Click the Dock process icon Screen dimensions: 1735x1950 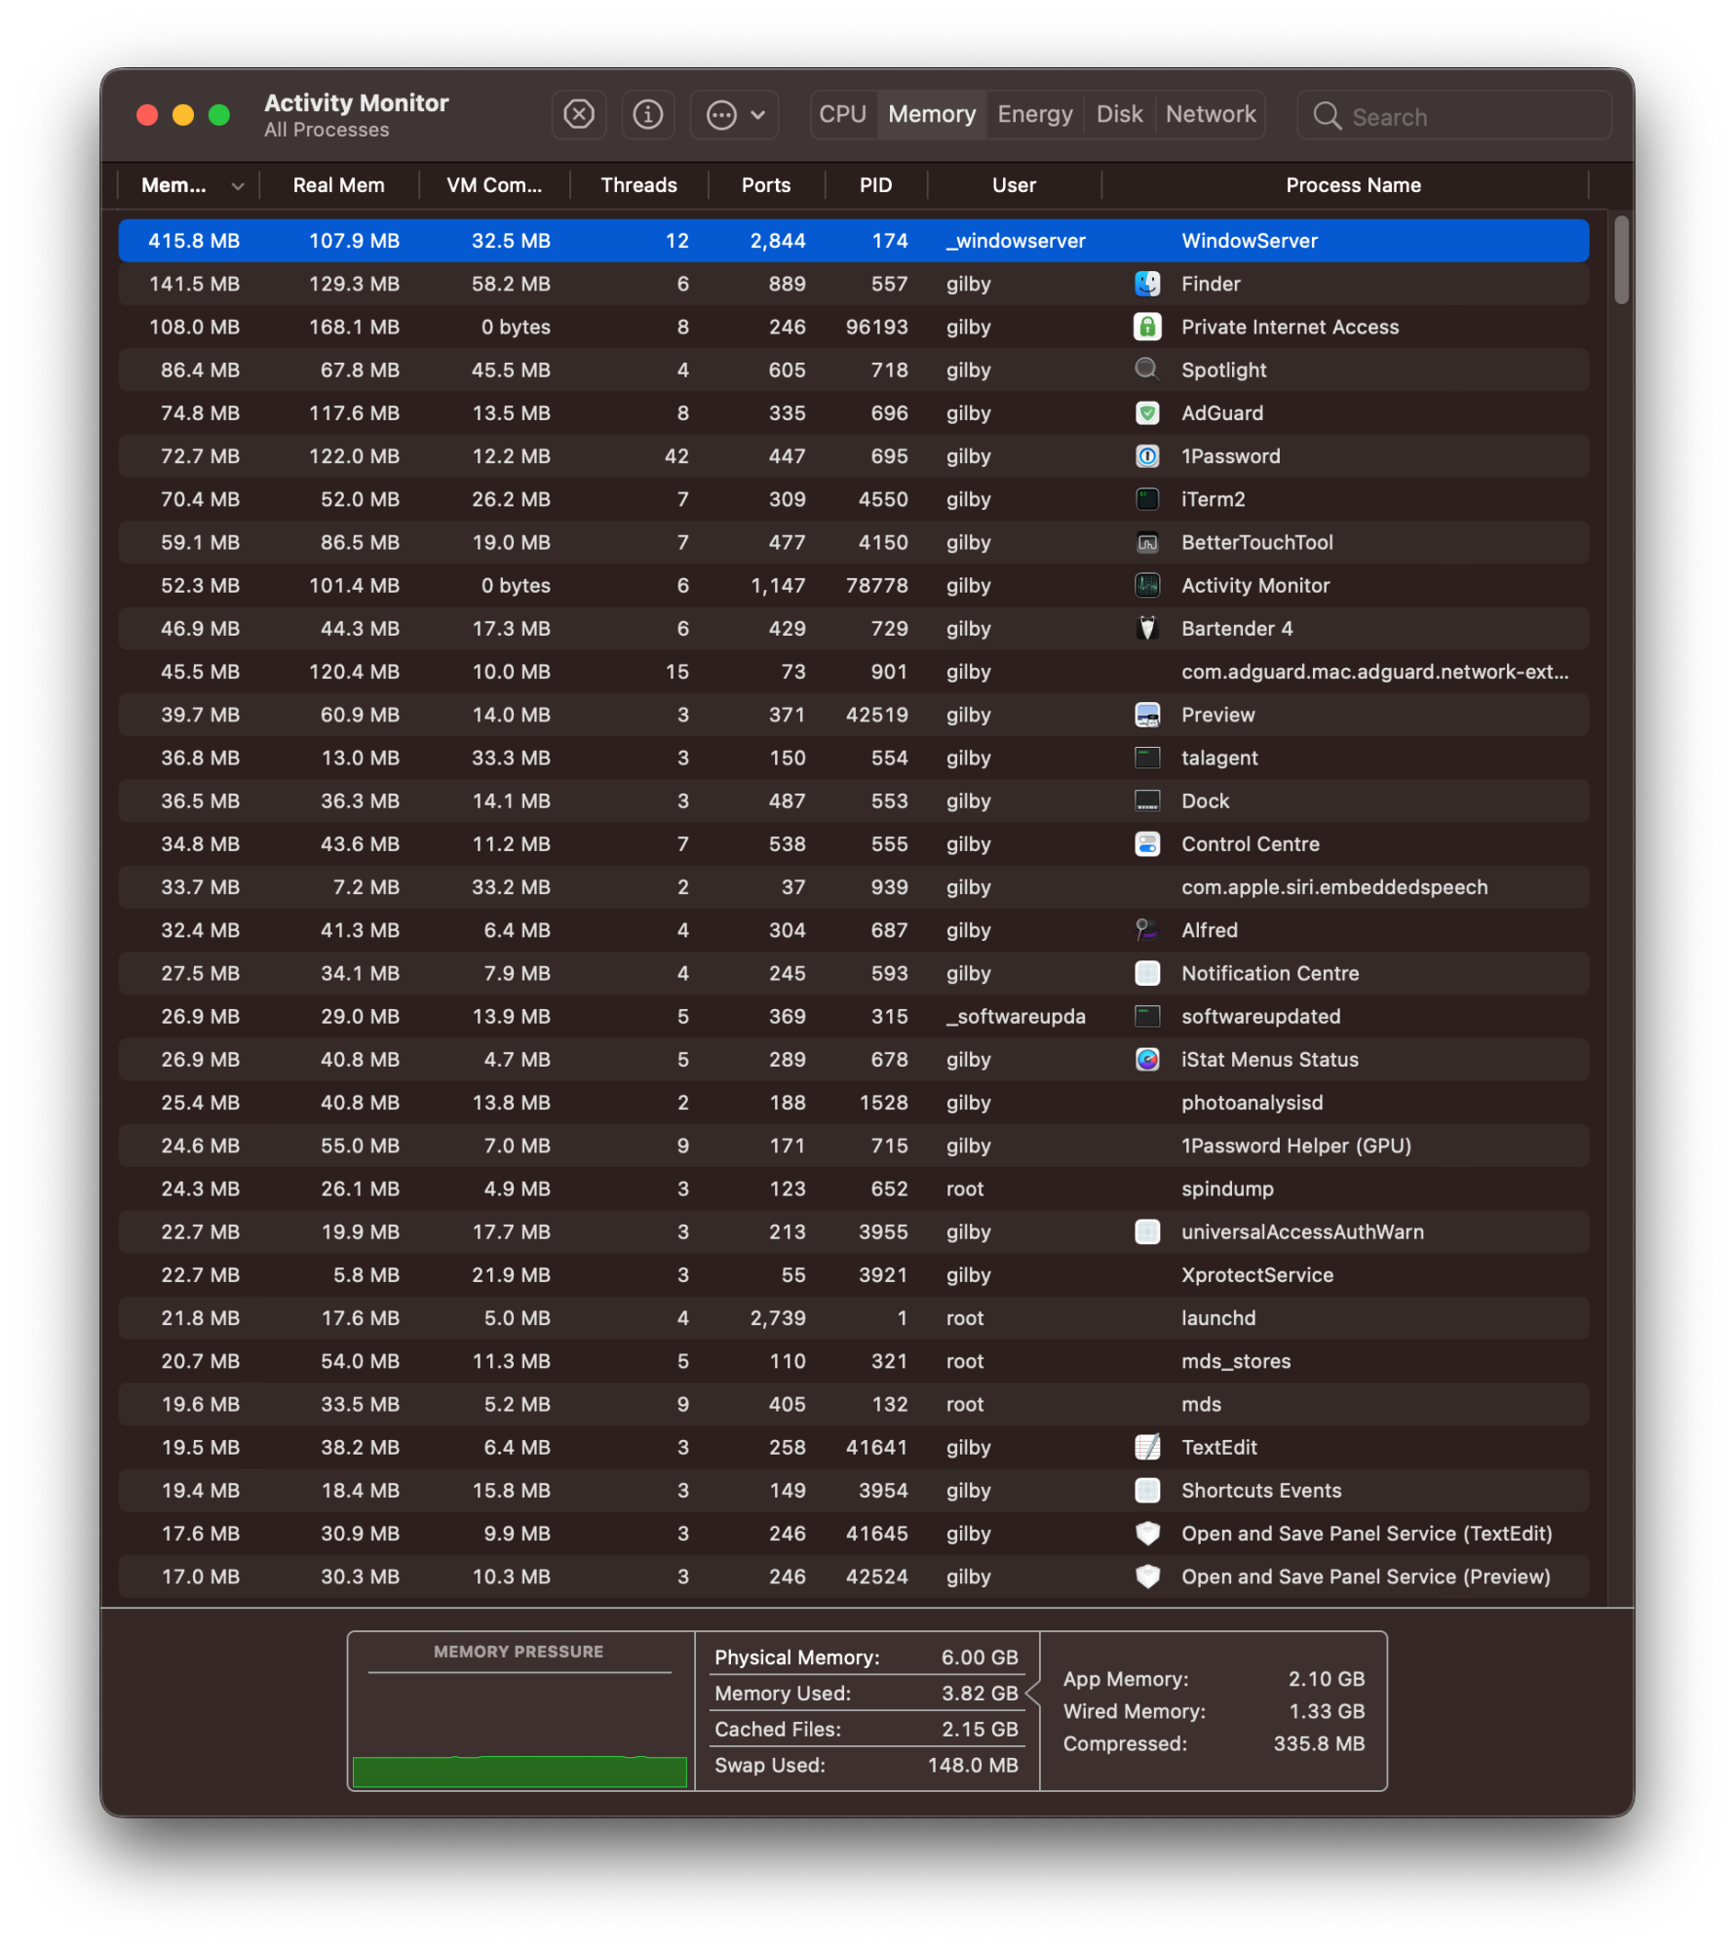[1147, 800]
